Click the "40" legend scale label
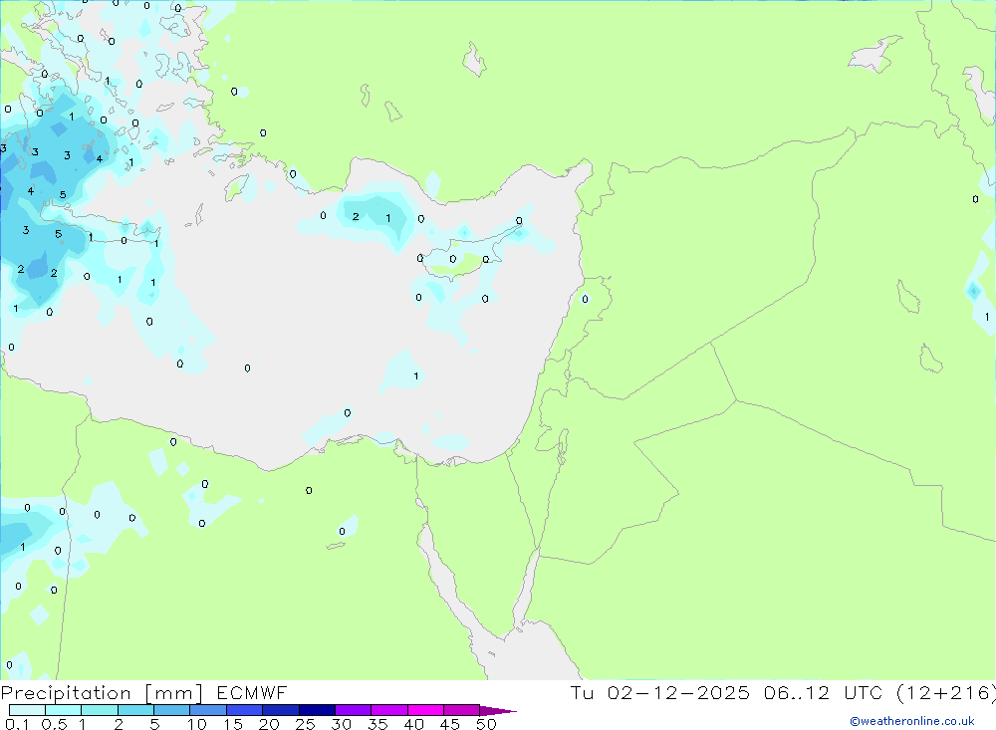This screenshot has height=730, width=996. click(x=413, y=724)
